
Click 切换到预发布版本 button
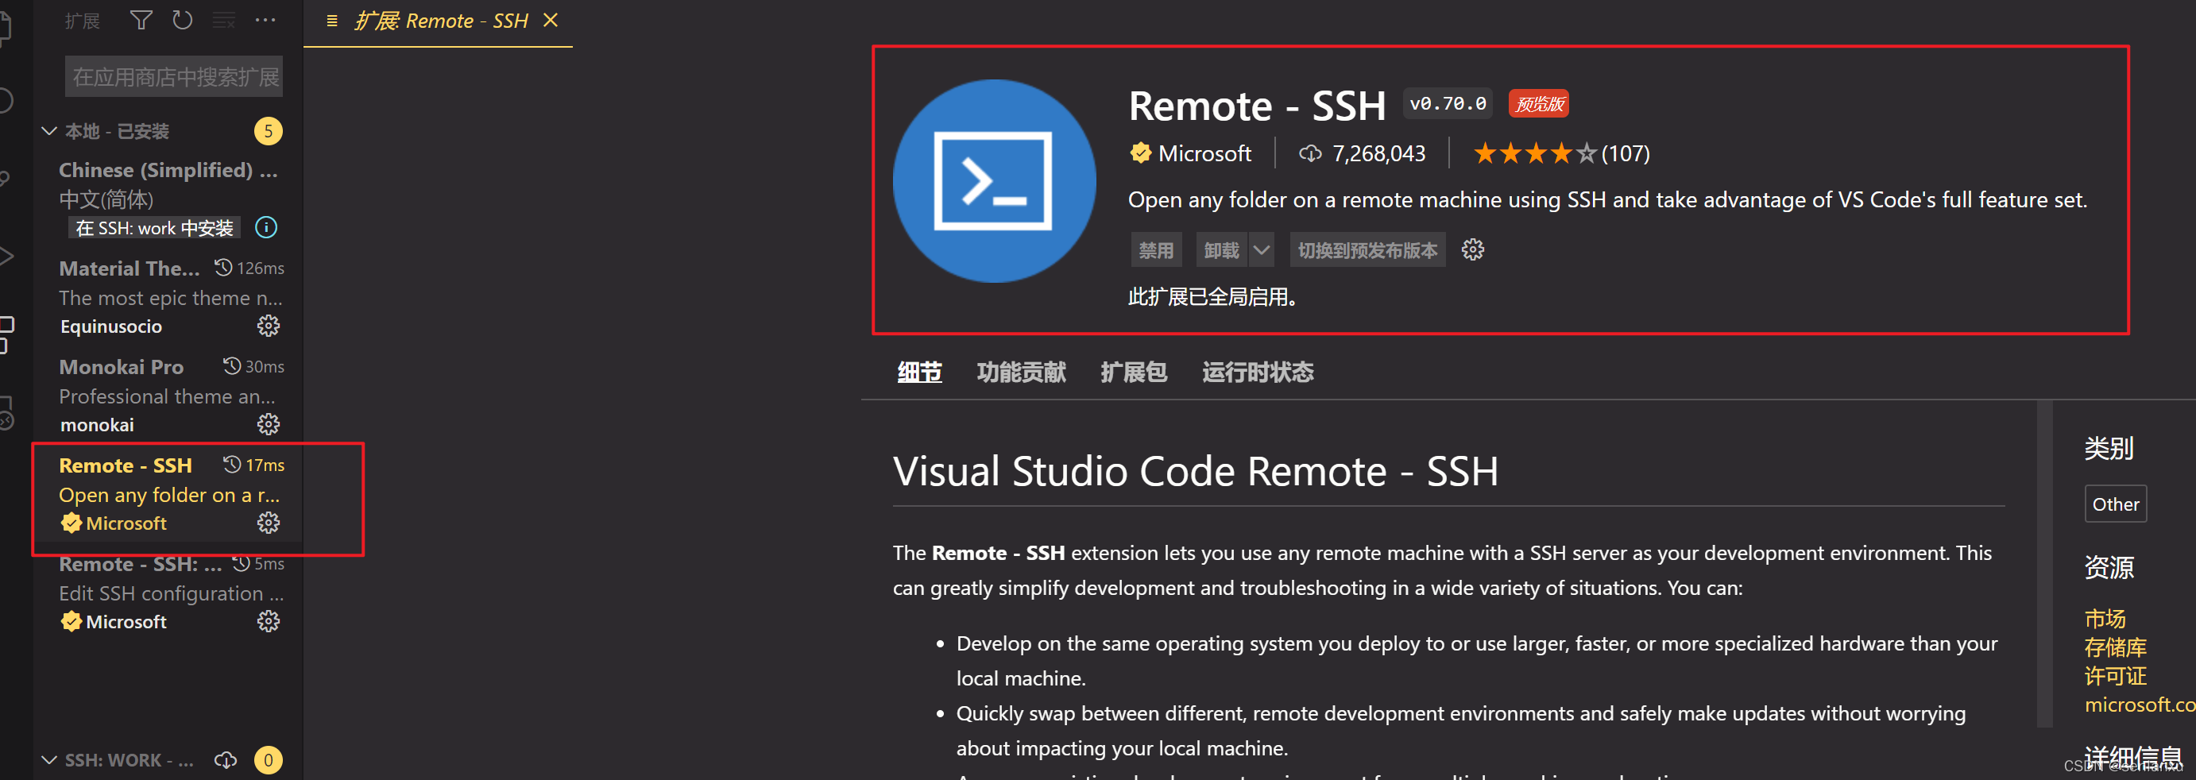[x=1367, y=249]
